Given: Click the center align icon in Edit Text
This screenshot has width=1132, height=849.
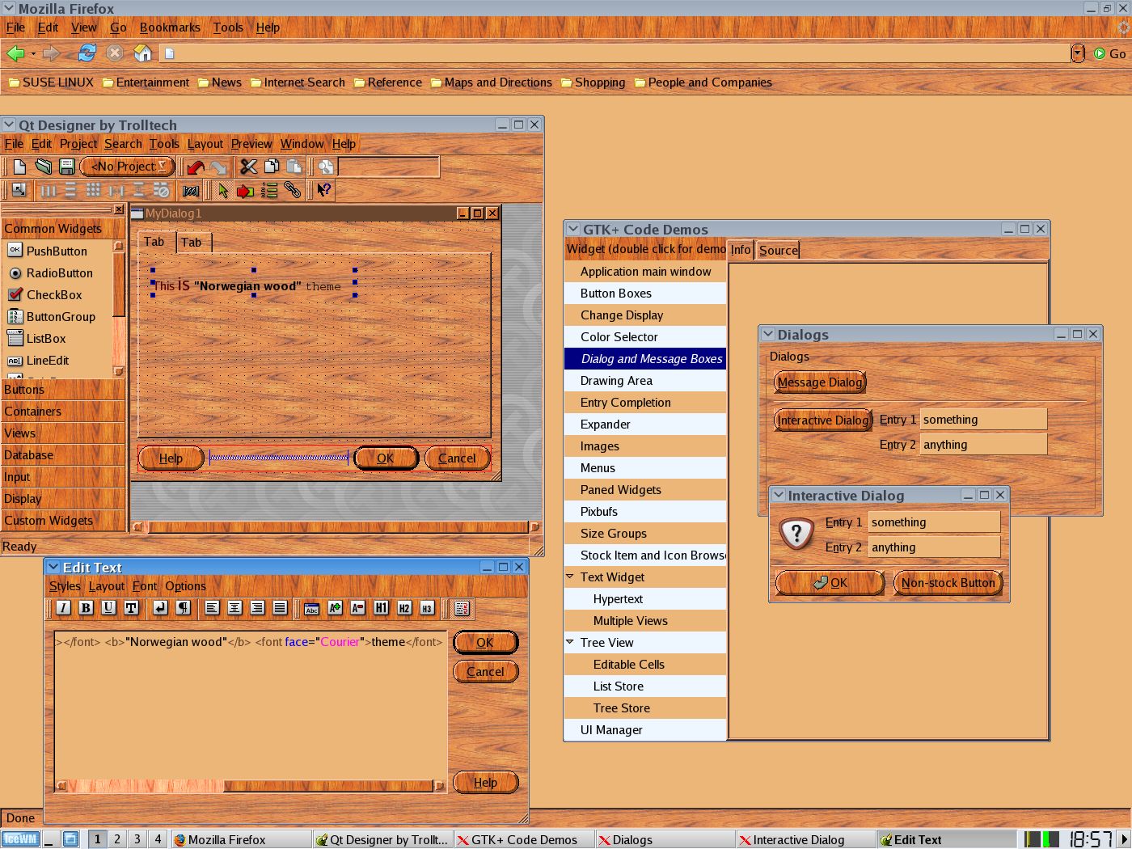Looking at the screenshot, I should pyautogui.click(x=234, y=608).
